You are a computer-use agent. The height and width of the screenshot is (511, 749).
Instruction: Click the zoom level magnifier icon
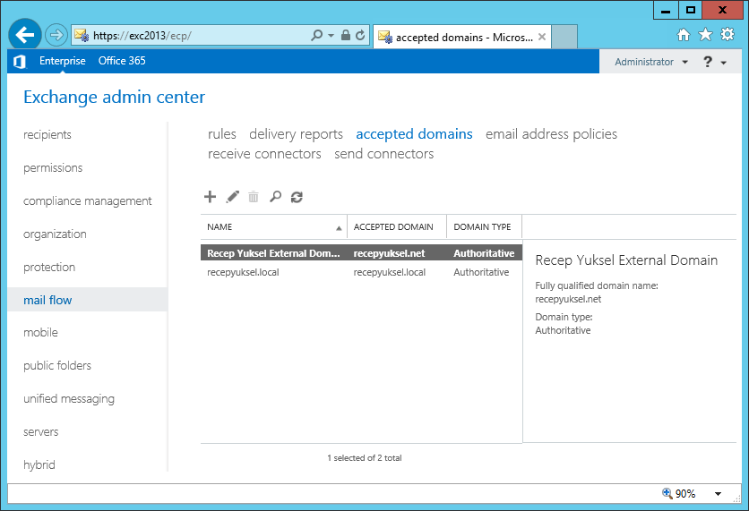point(667,493)
